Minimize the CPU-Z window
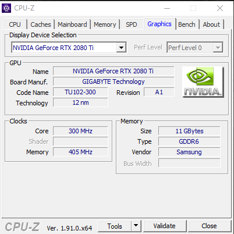The height and width of the screenshot is (234, 234). tap(167, 8)
